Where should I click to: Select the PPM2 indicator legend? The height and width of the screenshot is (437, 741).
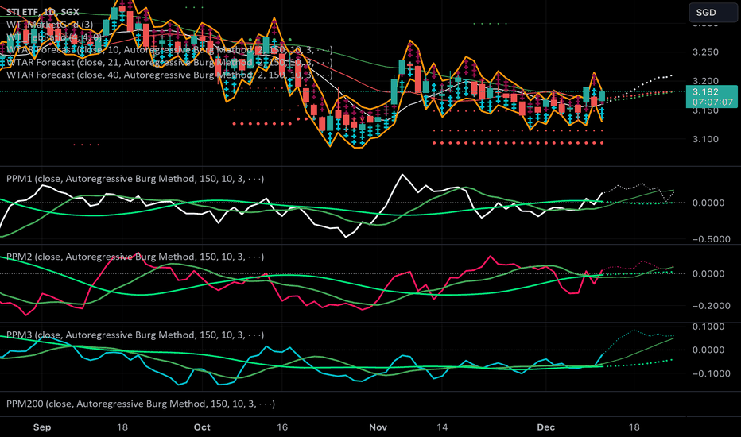pos(135,257)
